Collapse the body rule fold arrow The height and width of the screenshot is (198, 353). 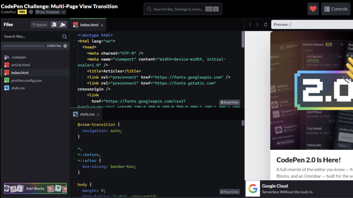tap(74, 184)
